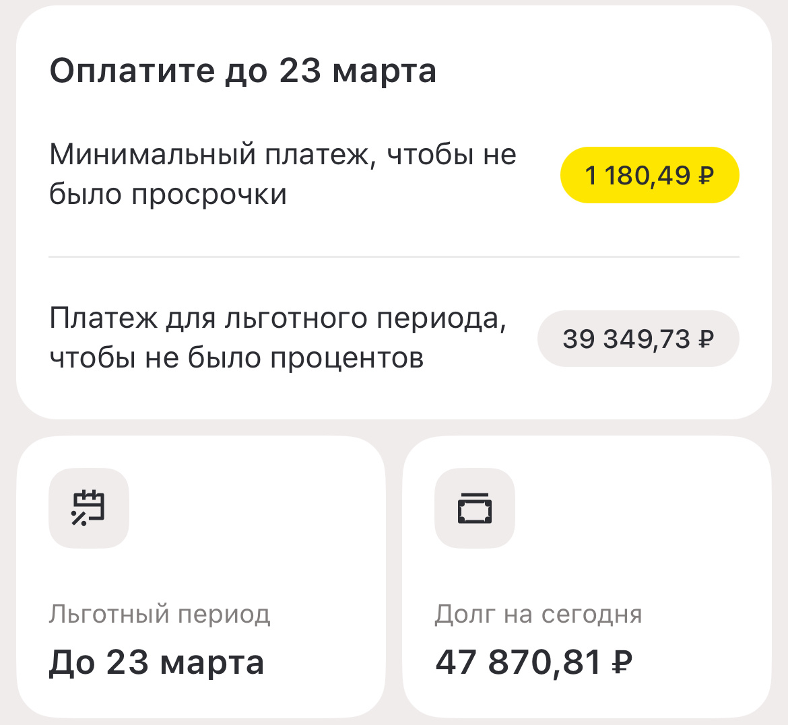The width and height of the screenshot is (788, 725).
Task: Click the minimum payment description text
Action: click(283, 174)
